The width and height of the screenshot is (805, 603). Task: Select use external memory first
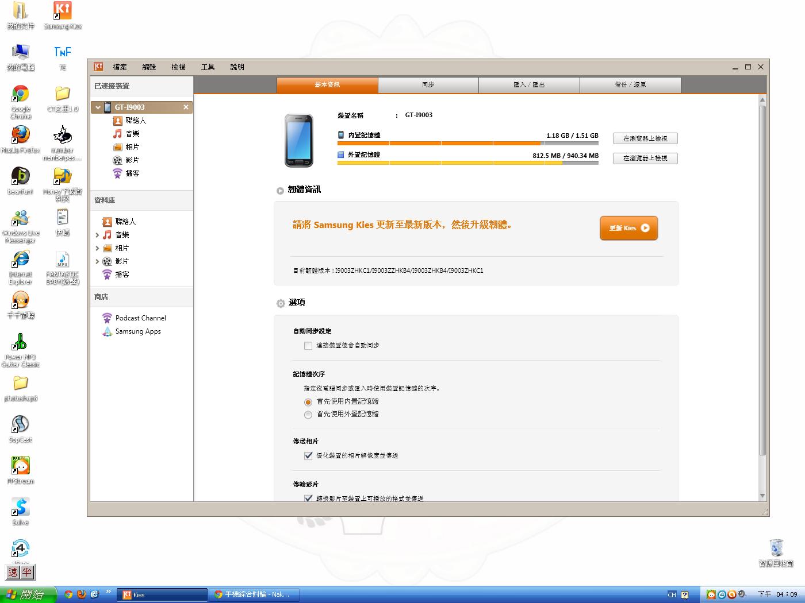[x=308, y=415]
